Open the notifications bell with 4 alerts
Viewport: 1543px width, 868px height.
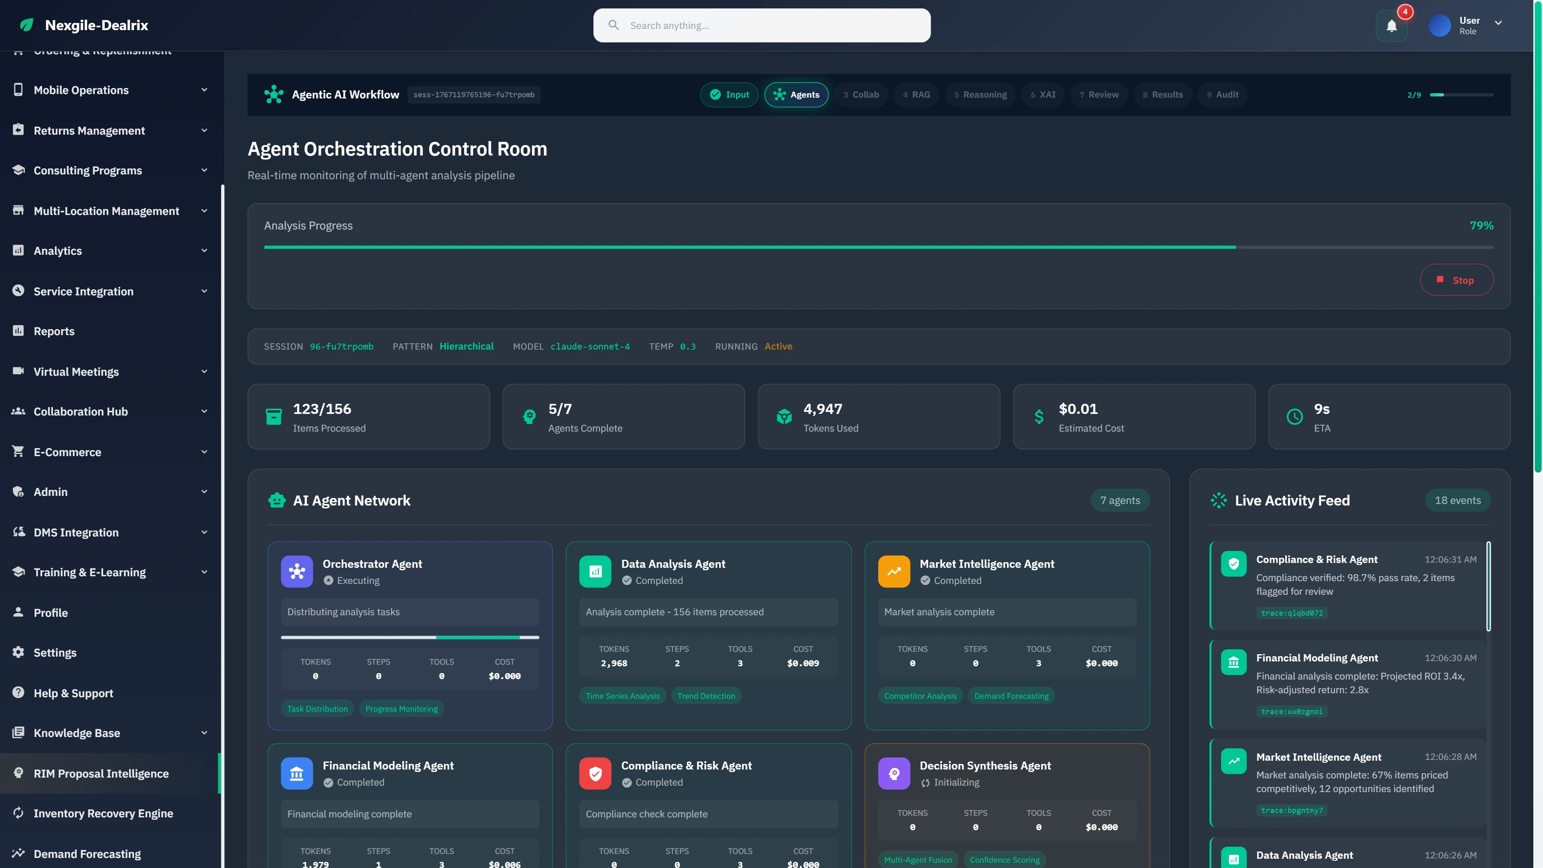click(1392, 26)
